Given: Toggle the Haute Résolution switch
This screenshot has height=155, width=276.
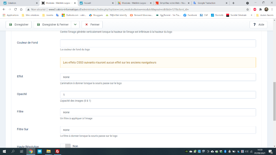Looking at the screenshot, I should (x=65, y=146).
